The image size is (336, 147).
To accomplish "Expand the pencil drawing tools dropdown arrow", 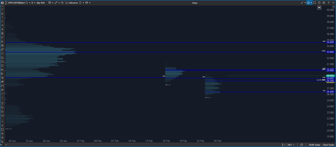I will 59,3.
